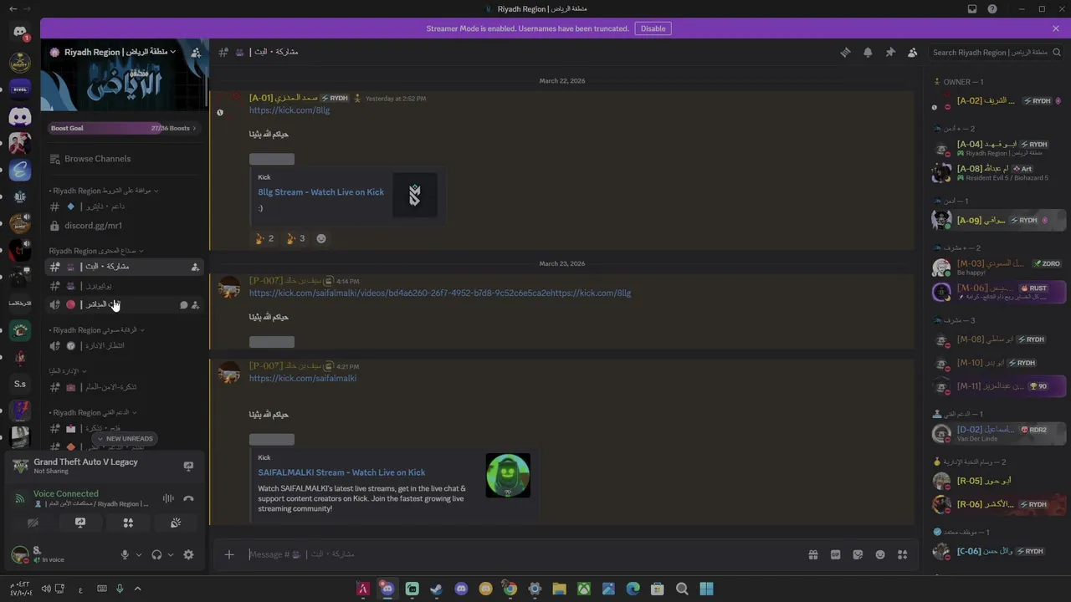The height and width of the screenshot is (602, 1071).
Task: Open notification settings bell icon
Action: (x=868, y=52)
